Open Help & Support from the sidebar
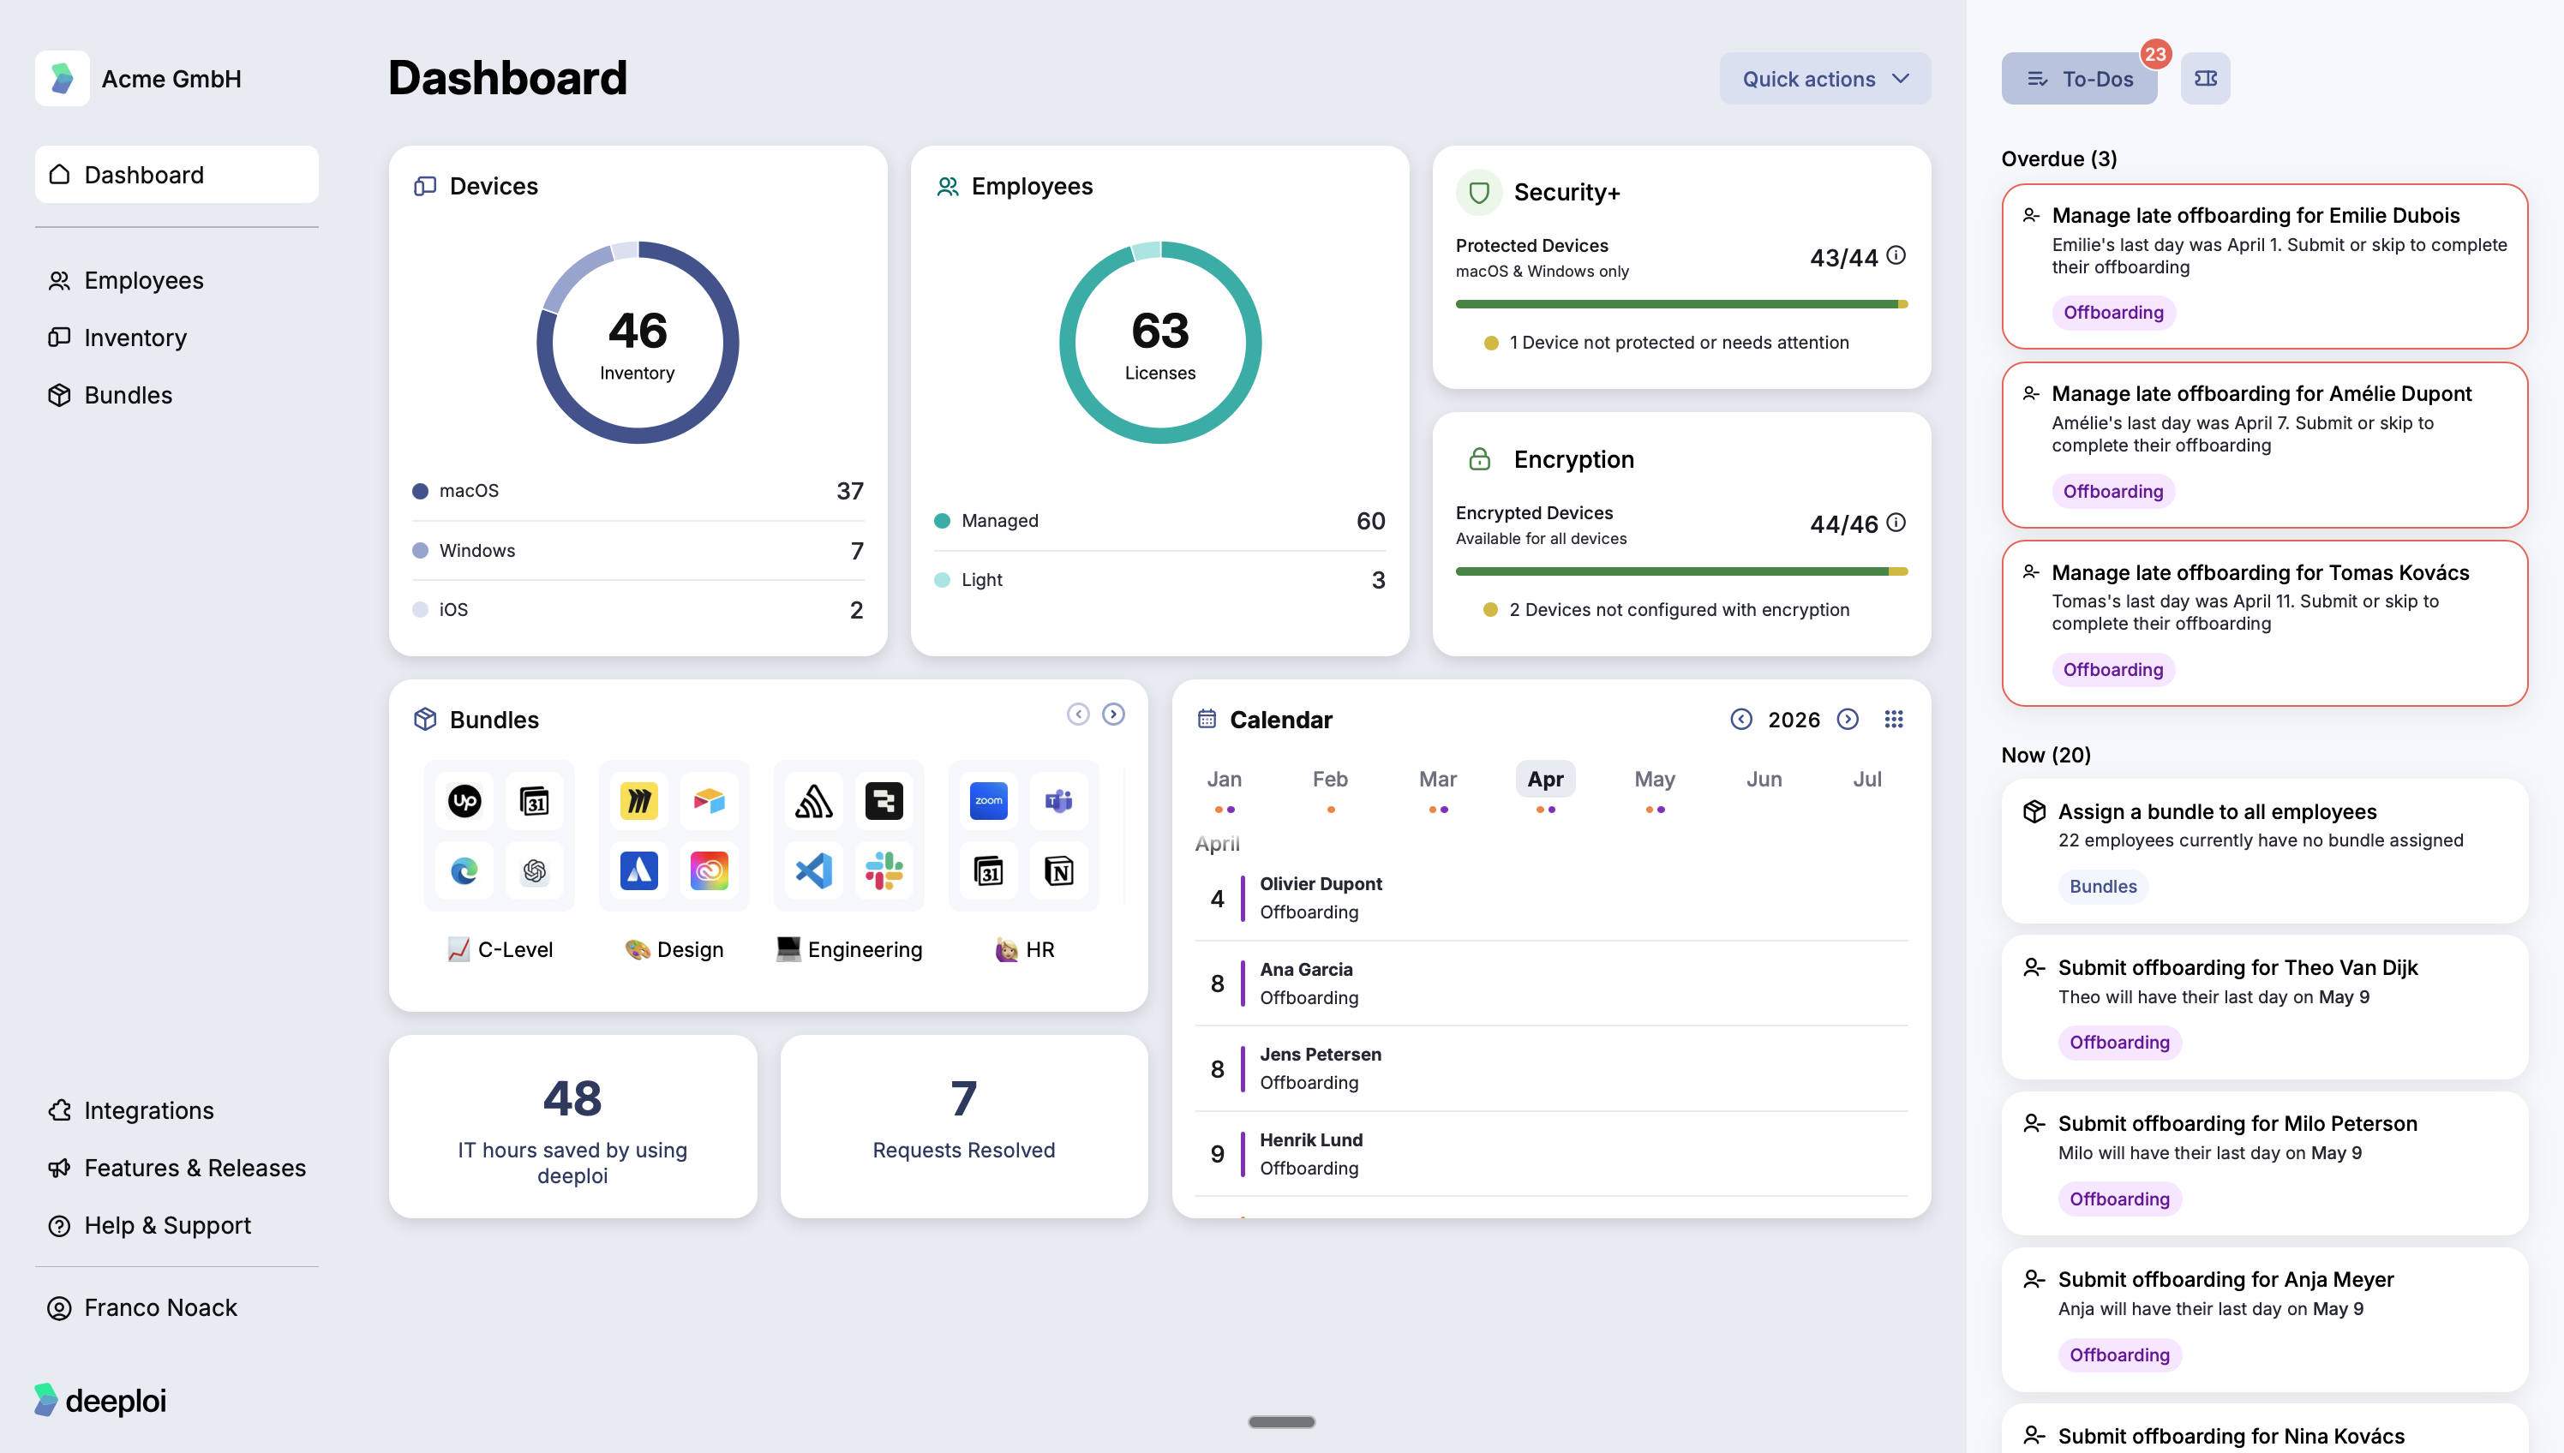 (166, 1224)
